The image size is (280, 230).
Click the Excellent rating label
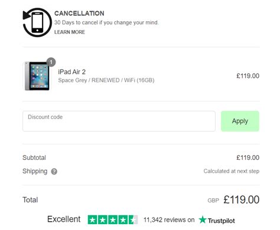pyautogui.click(x=64, y=219)
